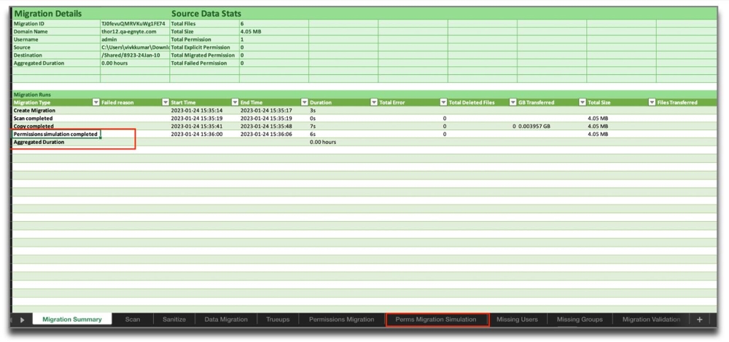Select the 6s duration cell
Image resolution: width=729 pixels, height=342 pixels.
click(x=343, y=134)
